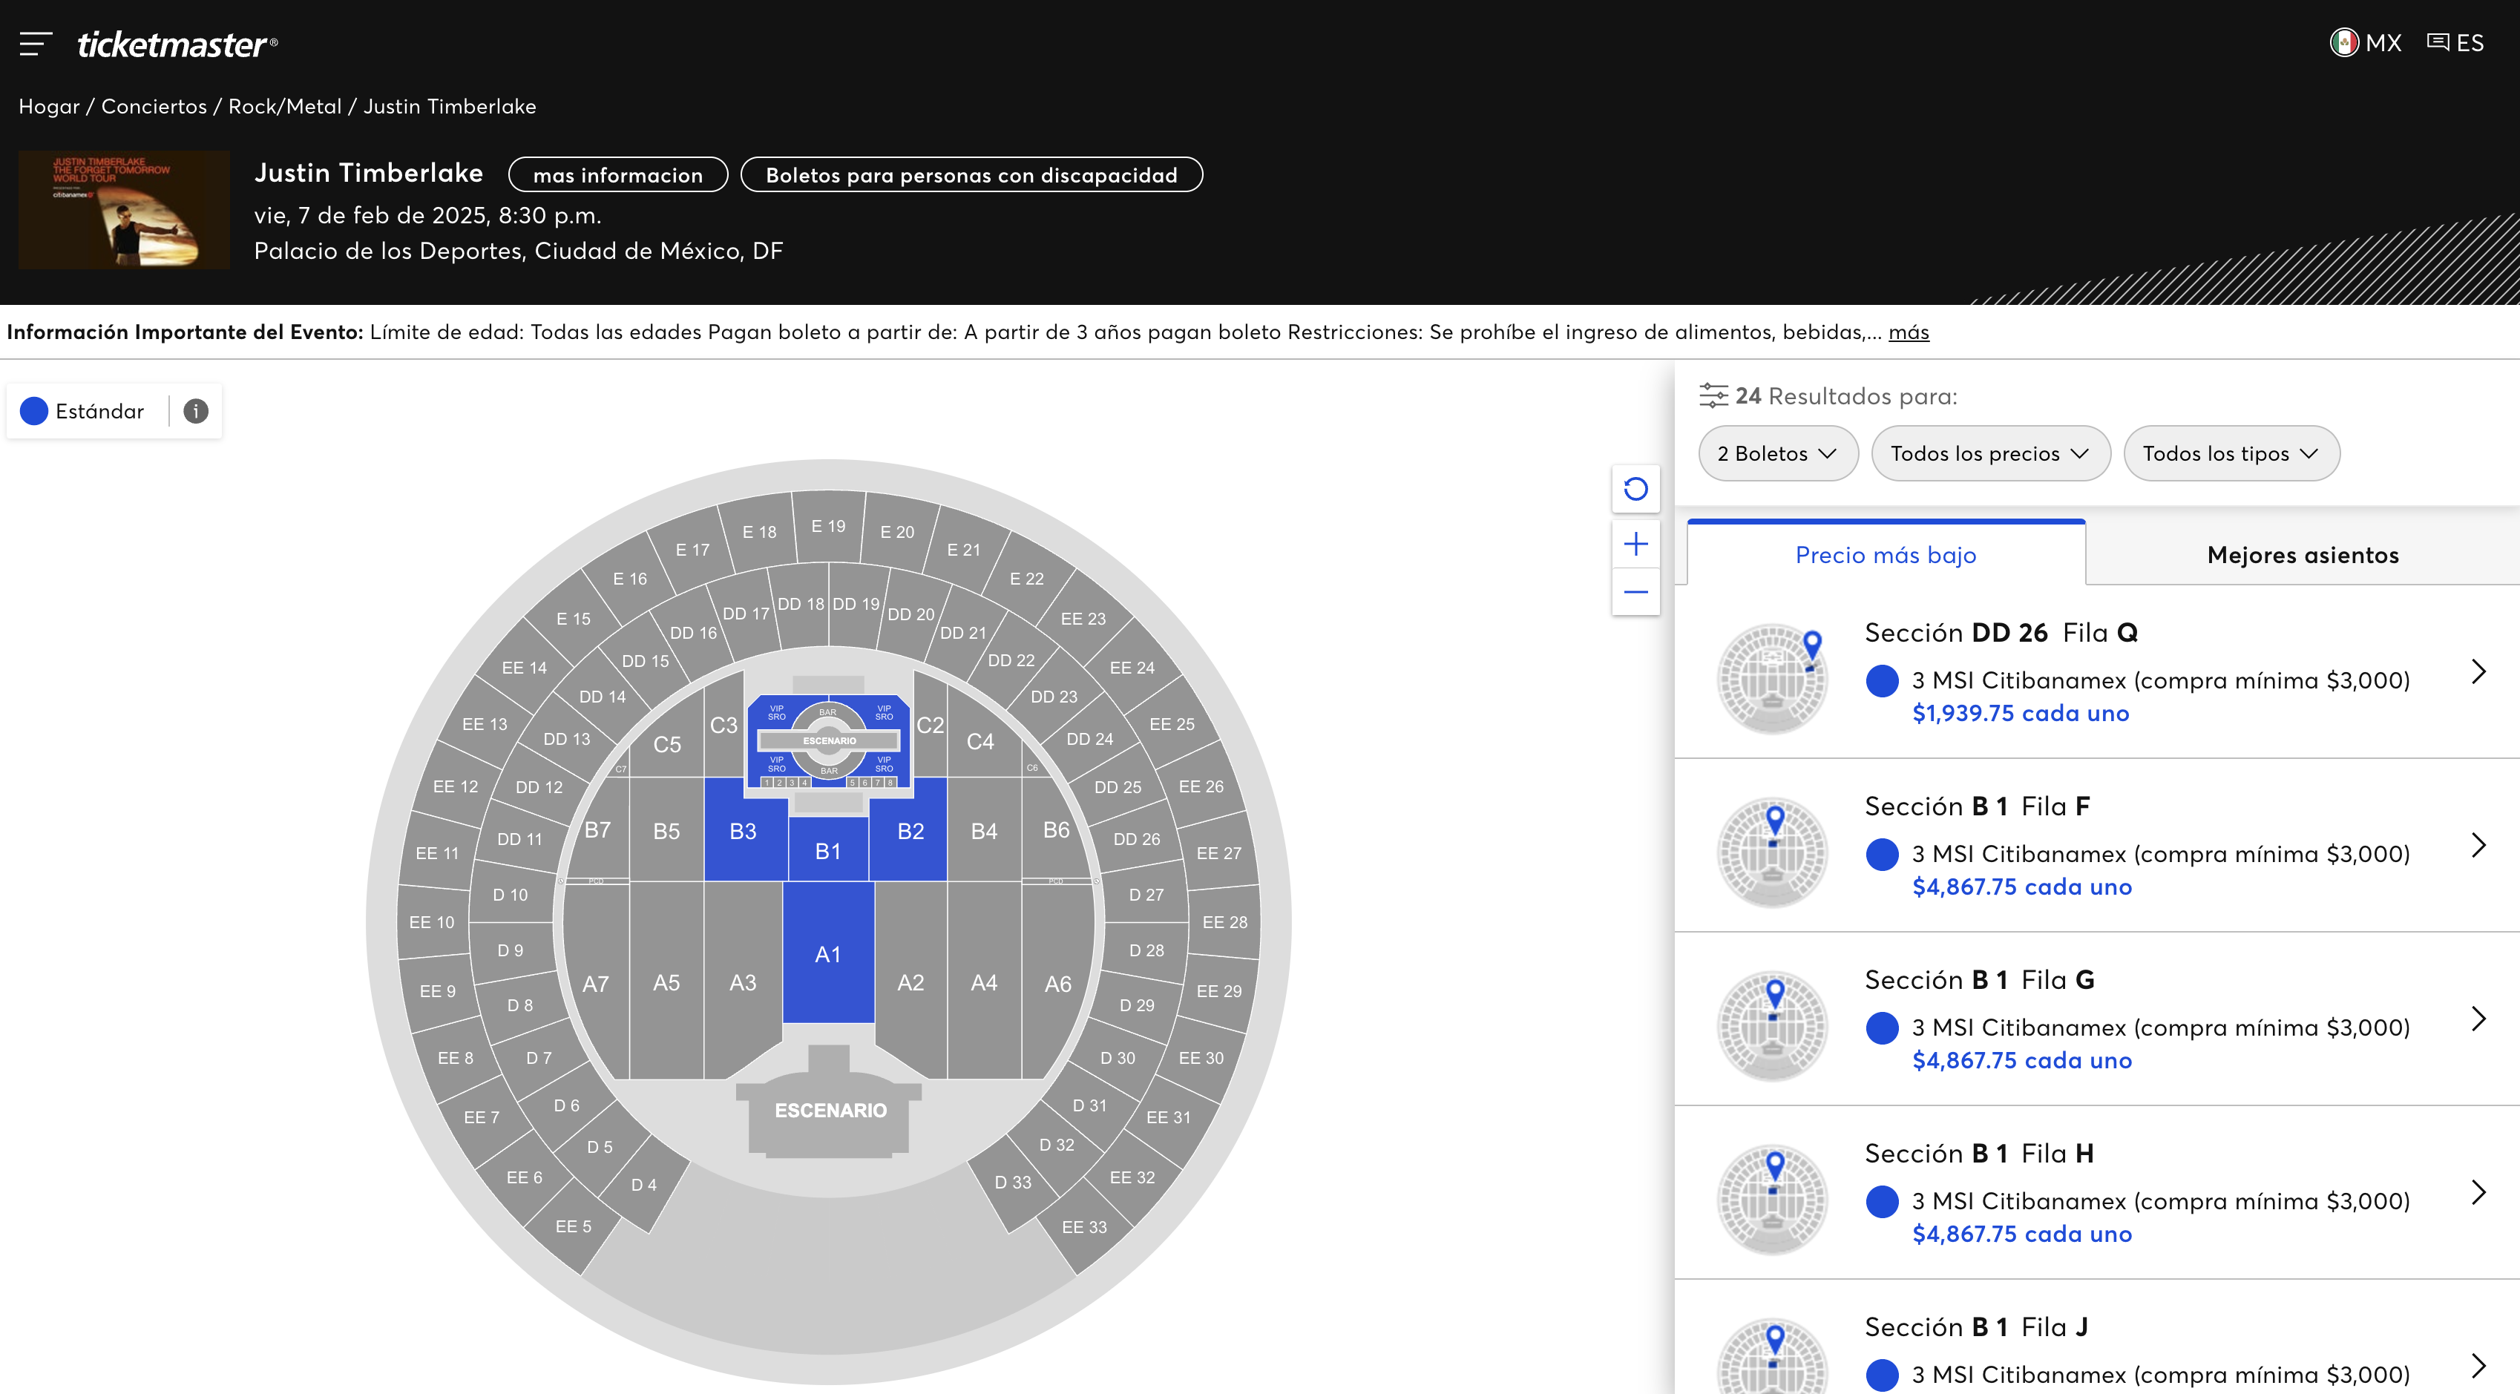Click the ES language icon
Screen dimensions: 2520x1394
pos(2438,43)
